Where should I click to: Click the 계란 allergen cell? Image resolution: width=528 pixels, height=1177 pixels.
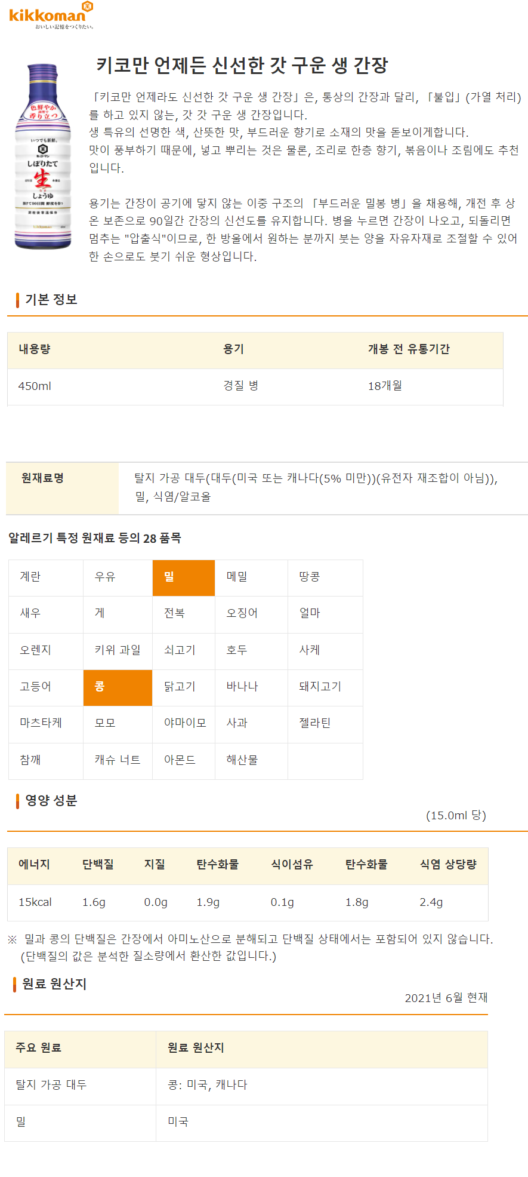[46, 578]
